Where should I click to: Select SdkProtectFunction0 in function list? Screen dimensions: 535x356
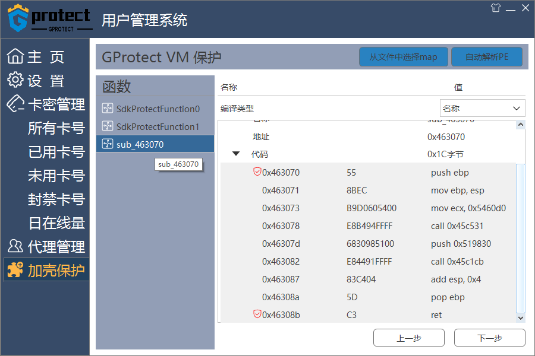click(x=155, y=109)
